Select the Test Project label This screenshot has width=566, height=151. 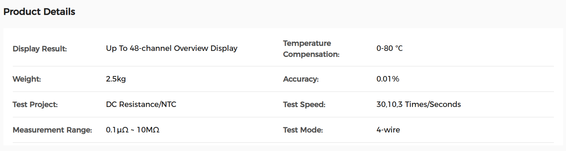35,105
